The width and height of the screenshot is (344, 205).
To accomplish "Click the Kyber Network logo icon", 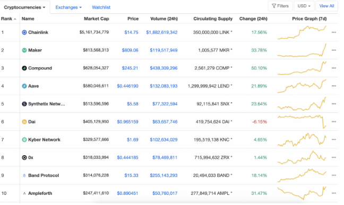I will (x=24, y=140).
